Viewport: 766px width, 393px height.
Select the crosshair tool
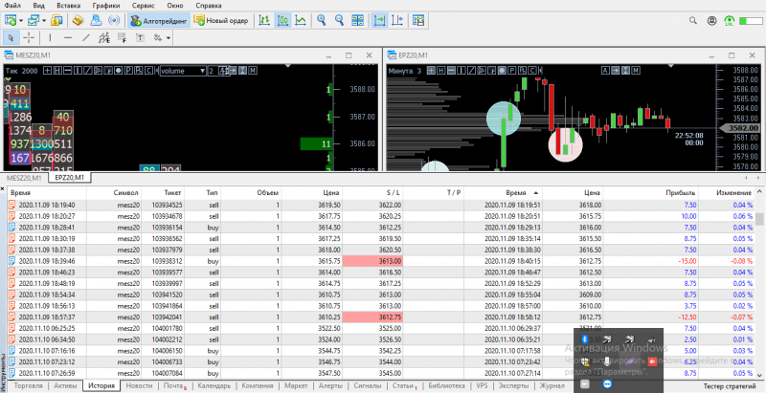[x=29, y=37]
